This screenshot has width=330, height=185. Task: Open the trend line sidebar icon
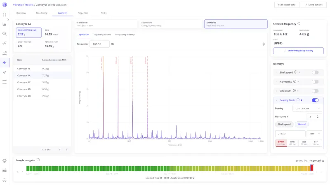pos(5,53)
